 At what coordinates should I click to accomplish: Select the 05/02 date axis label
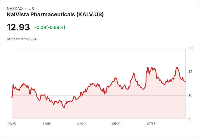point(116,124)
